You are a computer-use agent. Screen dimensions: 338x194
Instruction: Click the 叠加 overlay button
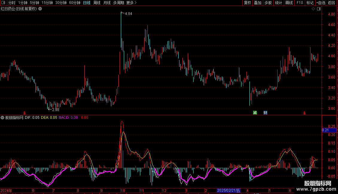coord(258,3)
